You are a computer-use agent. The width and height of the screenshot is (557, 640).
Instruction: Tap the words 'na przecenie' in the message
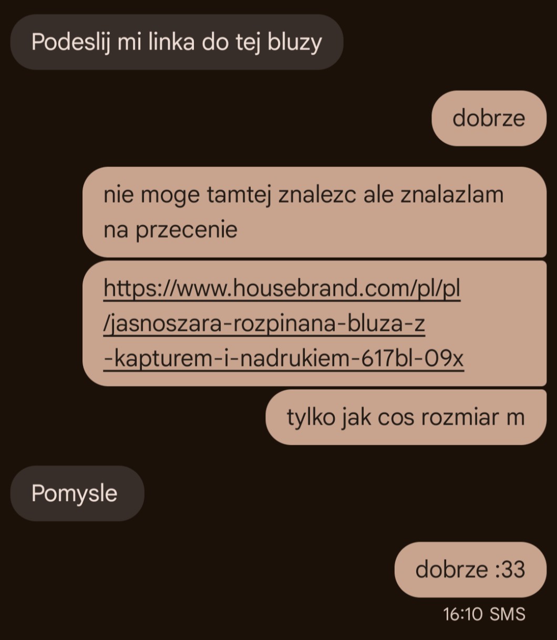click(170, 230)
